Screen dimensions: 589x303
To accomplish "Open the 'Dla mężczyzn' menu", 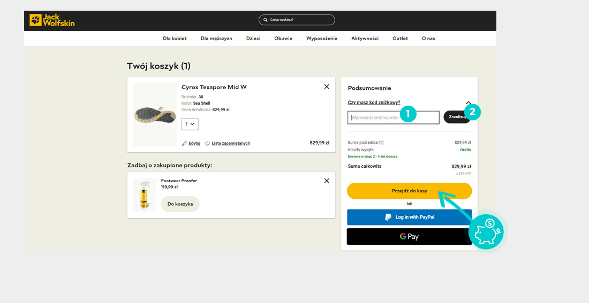I will 216,38.
